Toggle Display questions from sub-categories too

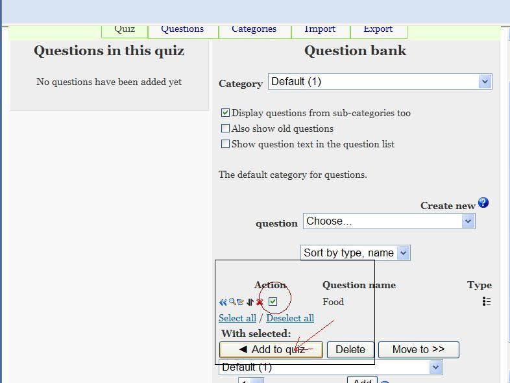pyautogui.click(x=226, y=113)
